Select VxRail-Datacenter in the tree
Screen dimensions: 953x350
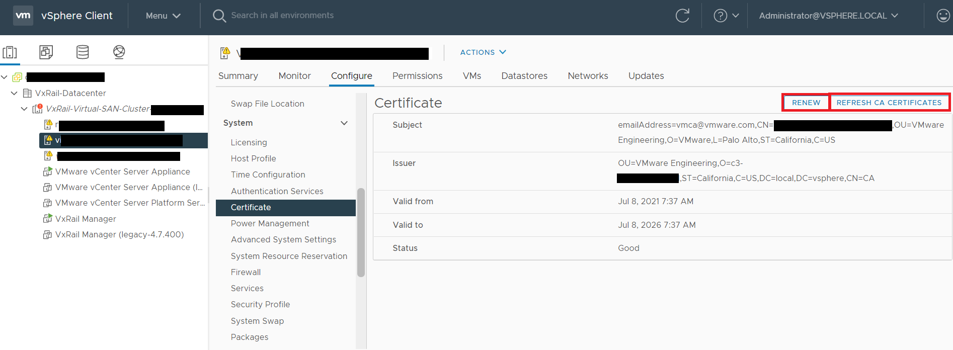[70, 93]
